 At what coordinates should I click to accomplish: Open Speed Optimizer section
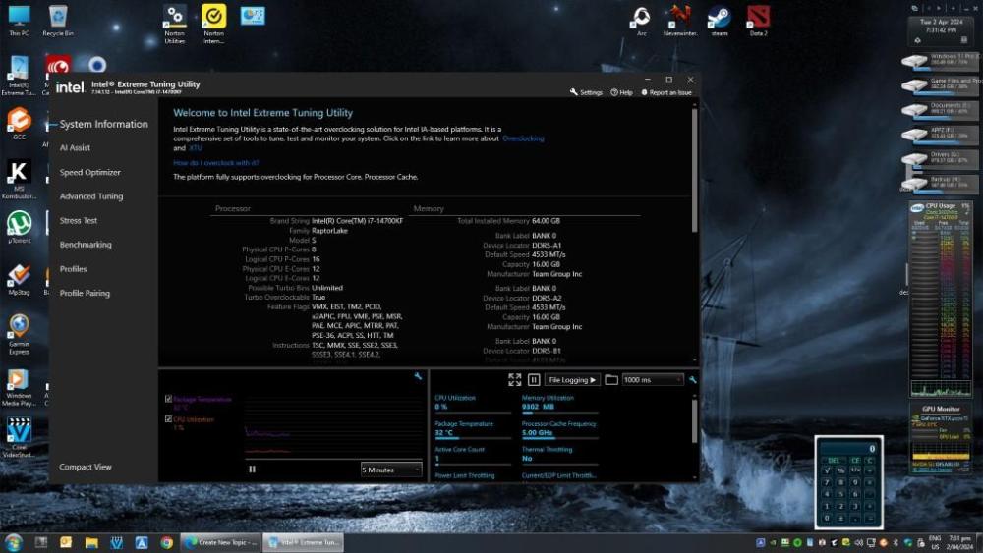90,172
